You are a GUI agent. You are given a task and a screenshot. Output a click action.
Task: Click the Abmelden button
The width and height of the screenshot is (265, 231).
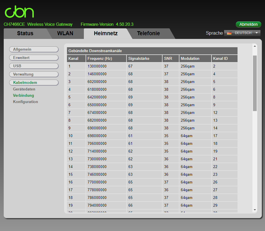[x=248, y=24]
